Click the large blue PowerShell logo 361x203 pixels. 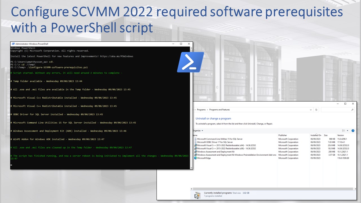pyautogui.click(x=190, y=62)
